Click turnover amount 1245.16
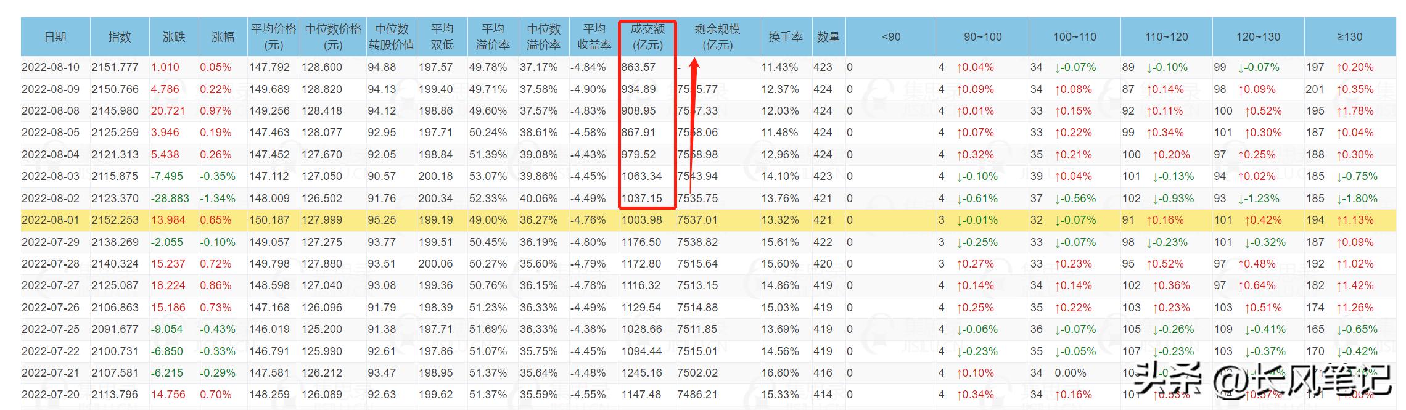1406x410 pixels. (x=641, y=373)
